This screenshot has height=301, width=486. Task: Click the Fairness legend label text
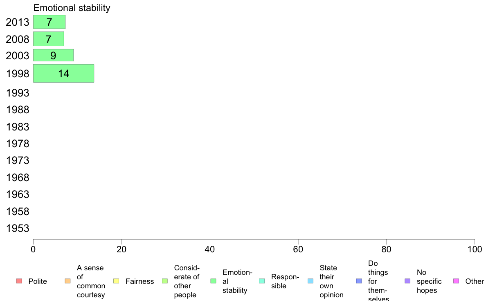[x=139, y=281]
